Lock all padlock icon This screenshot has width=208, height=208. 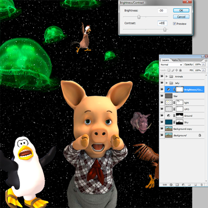(x=180, y=70)
